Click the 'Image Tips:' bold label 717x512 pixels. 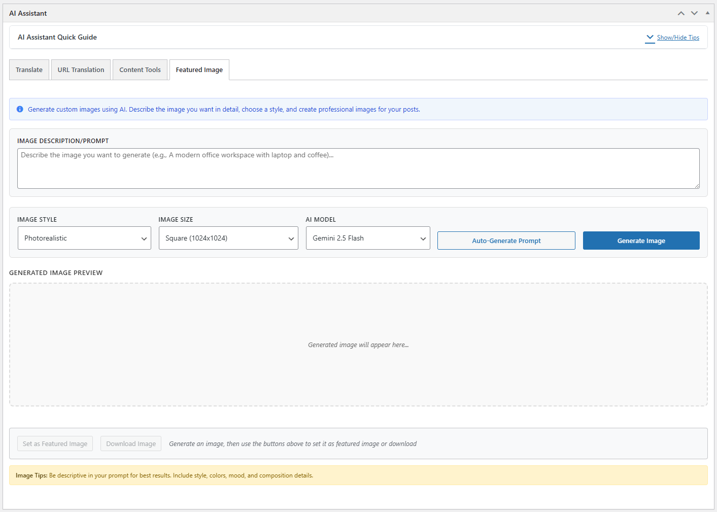(x=31, y=475)
